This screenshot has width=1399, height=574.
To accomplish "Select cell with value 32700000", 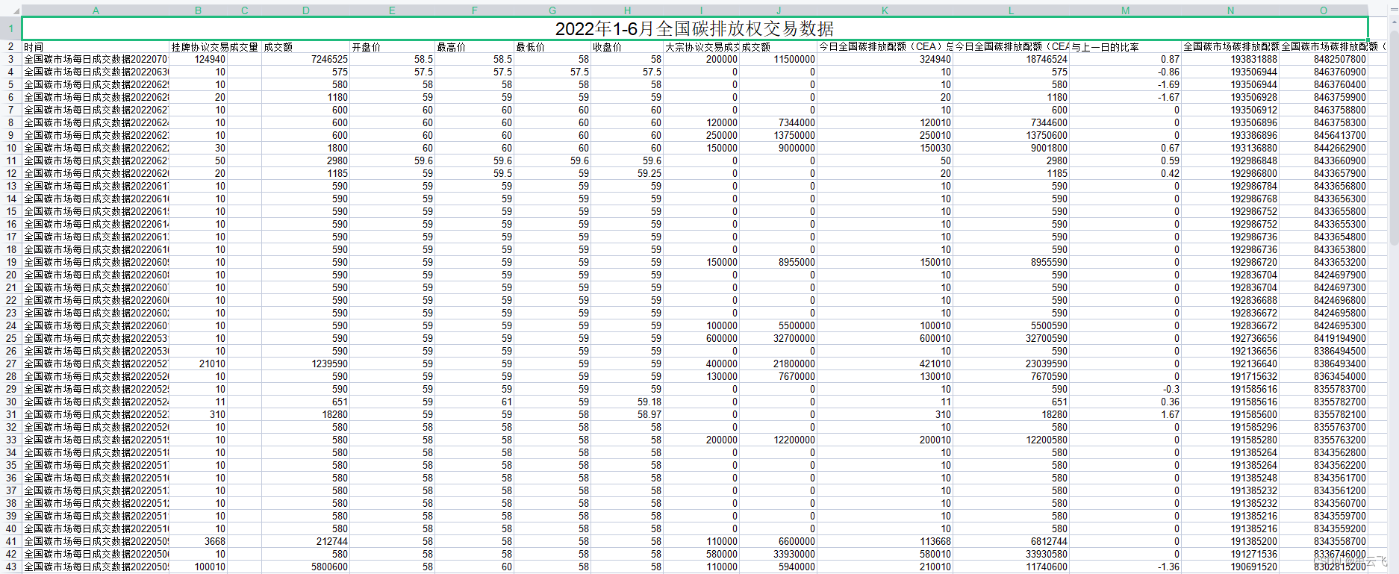I will [779, 338].
